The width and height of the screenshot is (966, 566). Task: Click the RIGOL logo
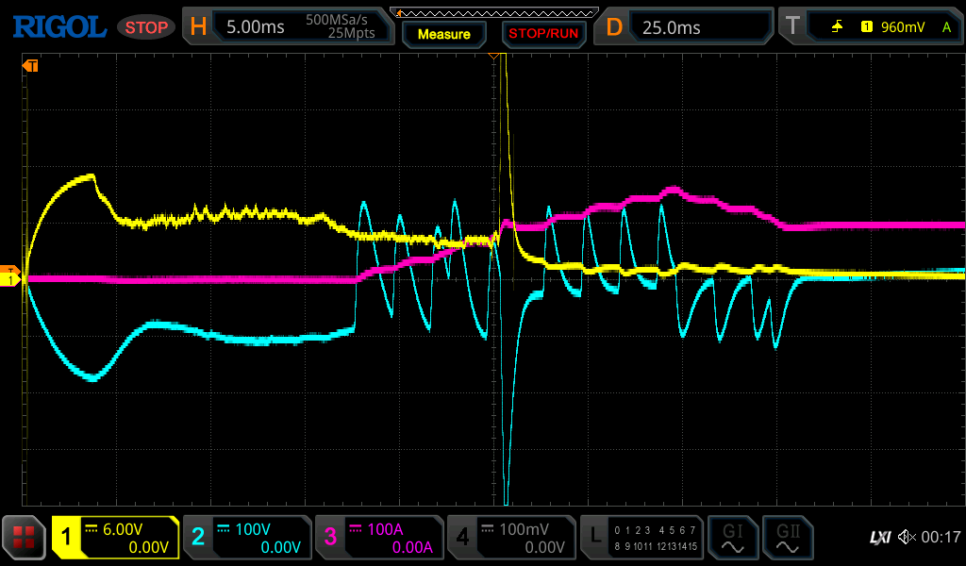tap(58, 27)
